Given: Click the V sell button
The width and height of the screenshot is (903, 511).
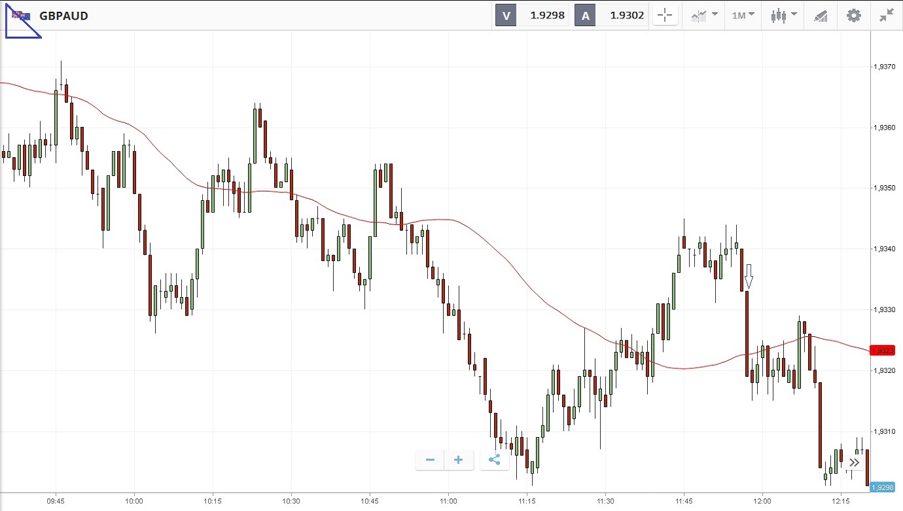Looking at the screenshot, I should [x=506, y=16].
